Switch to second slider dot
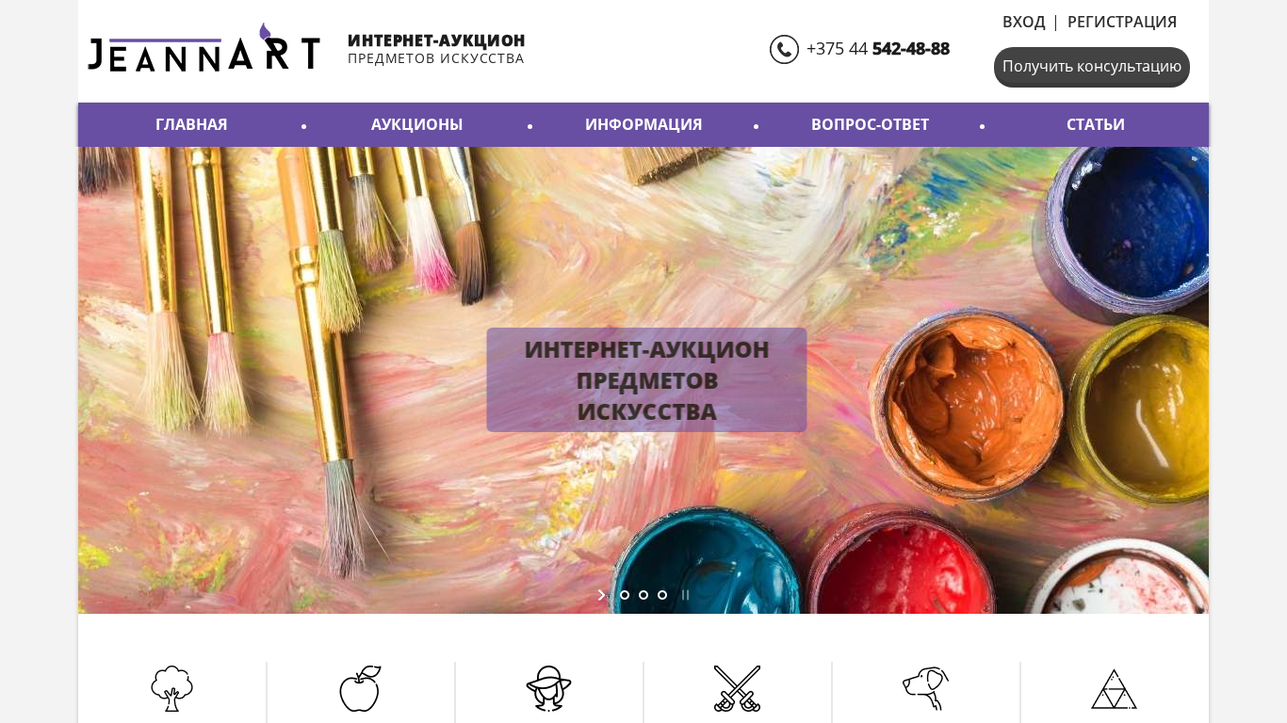The width and height of the screenshot is (1287, 723). tap(625, 595)
